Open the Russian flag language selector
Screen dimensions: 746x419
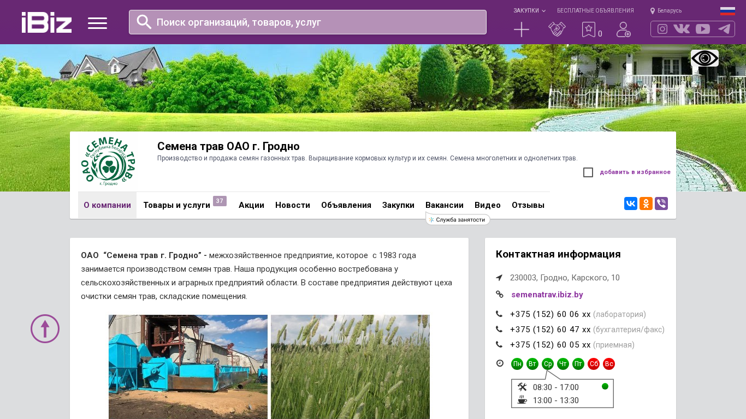[x=727, y=10]
